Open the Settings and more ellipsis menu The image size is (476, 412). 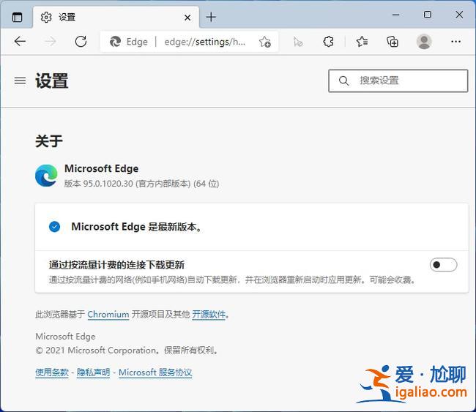456,42
